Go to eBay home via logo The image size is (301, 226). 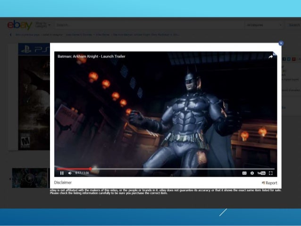(19, 25)
